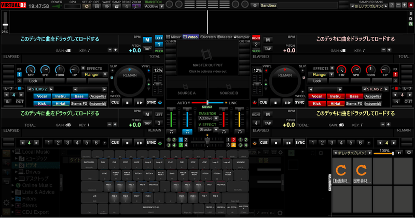Click deck 1 gain minus icon
The image size is (415, 218).
pos(110,50)
